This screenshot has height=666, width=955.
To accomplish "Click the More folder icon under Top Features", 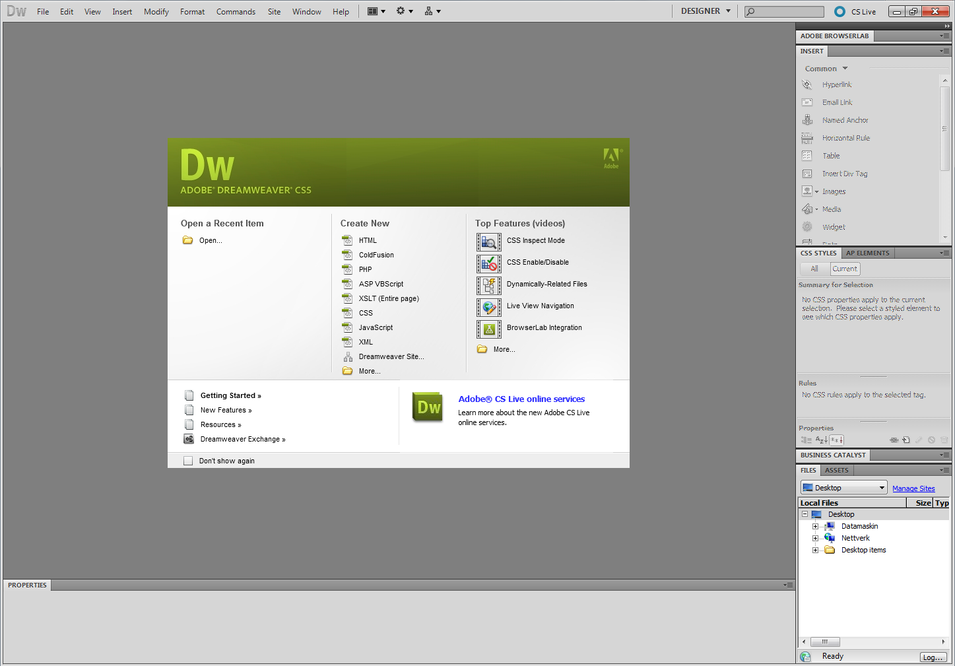I will click(482, 349).
